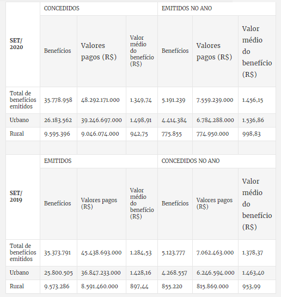Select the 45.438.693.000 cell
Viewport: 281px width, 297px height.
pyautogui.click(x=101, y=253)
